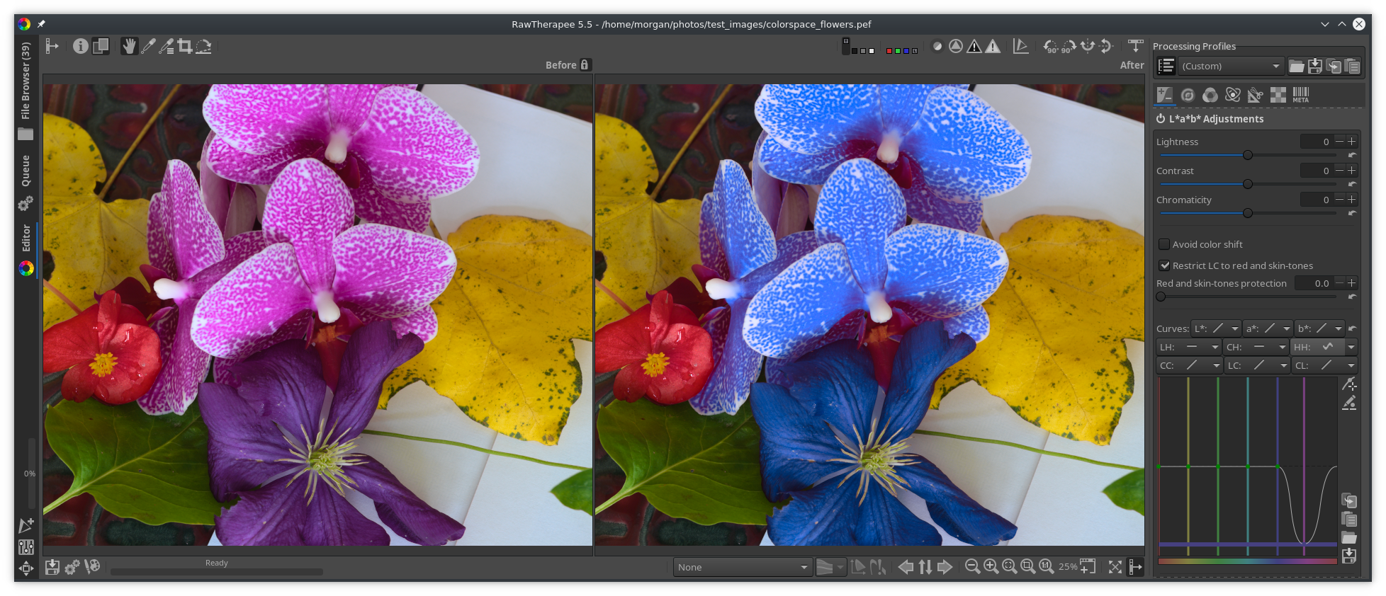Open the Meta tab in the tool panel
This screenshot has height=596, width=1386.
pyautogui.click(x=1301, y=95)
